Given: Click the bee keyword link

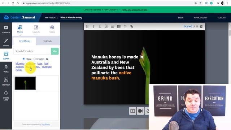Looking at the screenshot, I should tap(47, 64).
